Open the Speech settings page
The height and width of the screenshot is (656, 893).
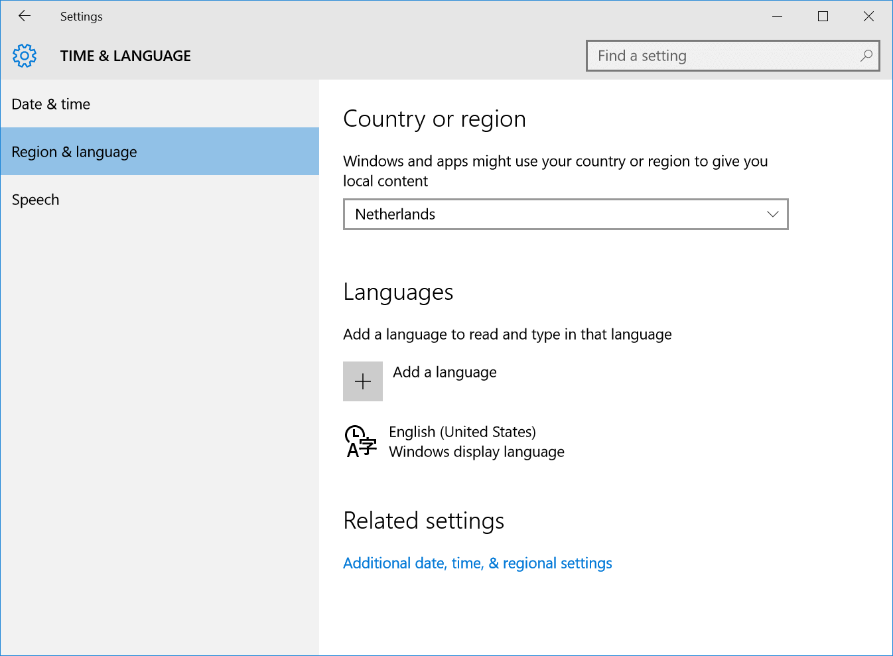tap(160, 200)
